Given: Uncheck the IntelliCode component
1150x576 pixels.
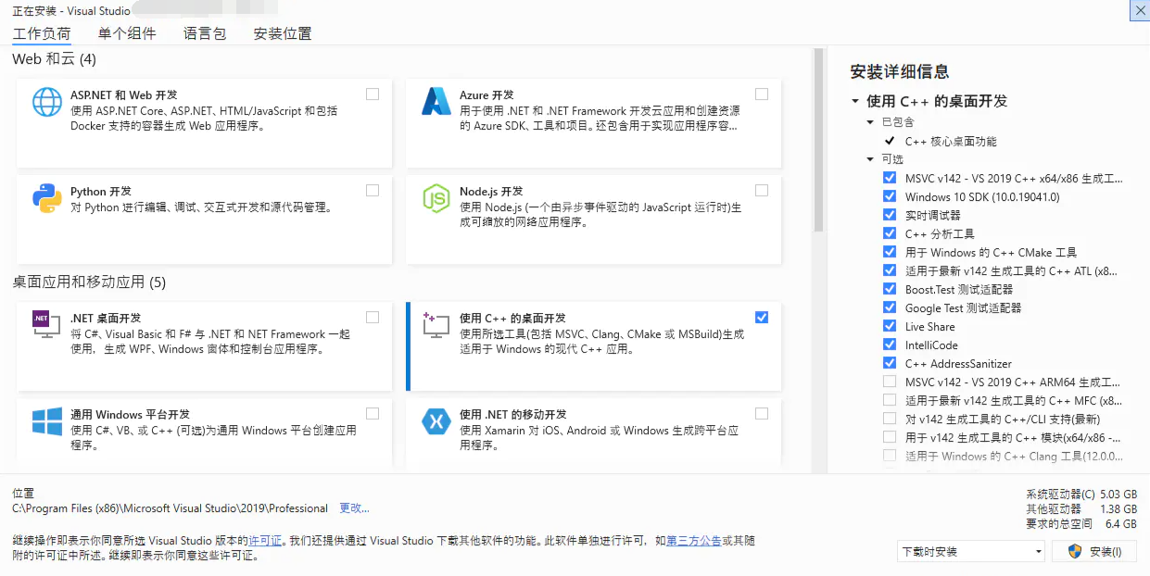Looking at the screenshot, I should pyautogui.click(x=890, y=344).
